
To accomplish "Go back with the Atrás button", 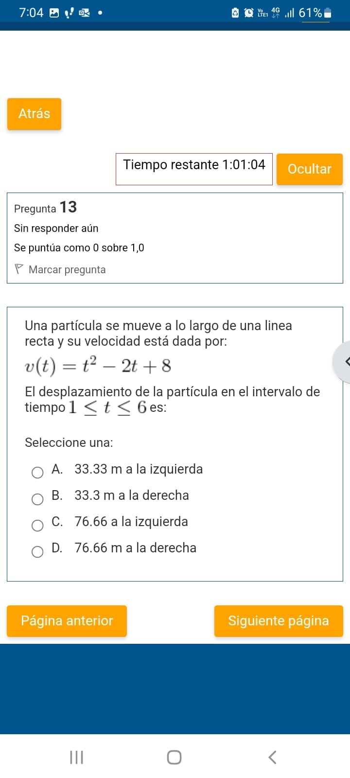I will point(34,114).
